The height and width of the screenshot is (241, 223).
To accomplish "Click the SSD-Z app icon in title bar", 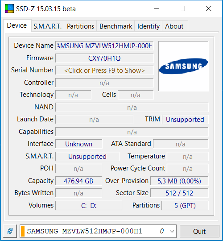I will pos(9,8).
